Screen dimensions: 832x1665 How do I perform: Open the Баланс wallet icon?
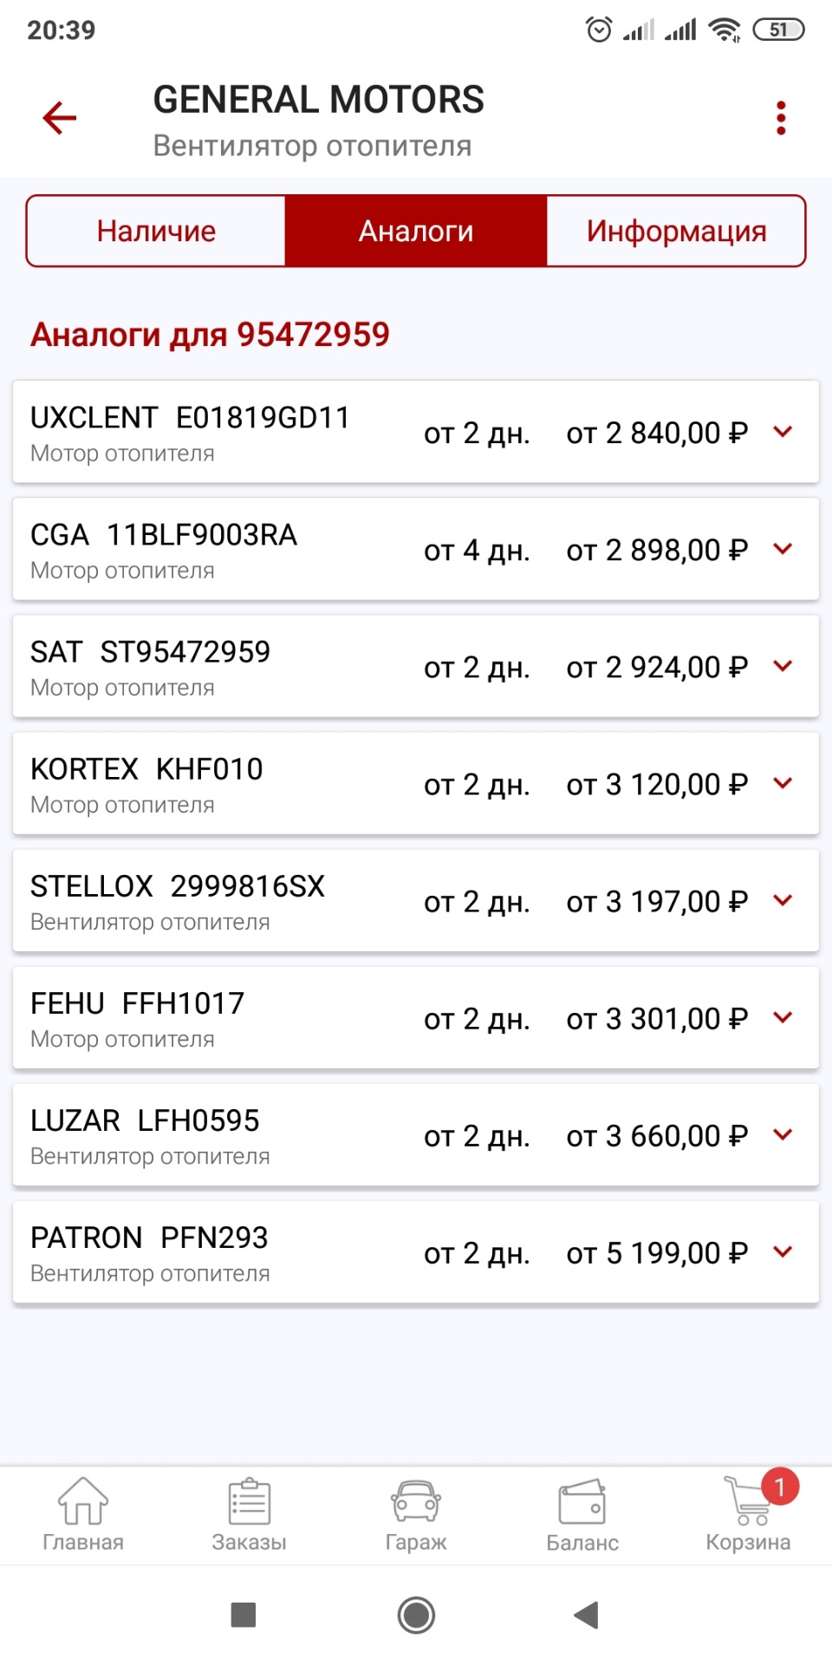point(582,1515)
